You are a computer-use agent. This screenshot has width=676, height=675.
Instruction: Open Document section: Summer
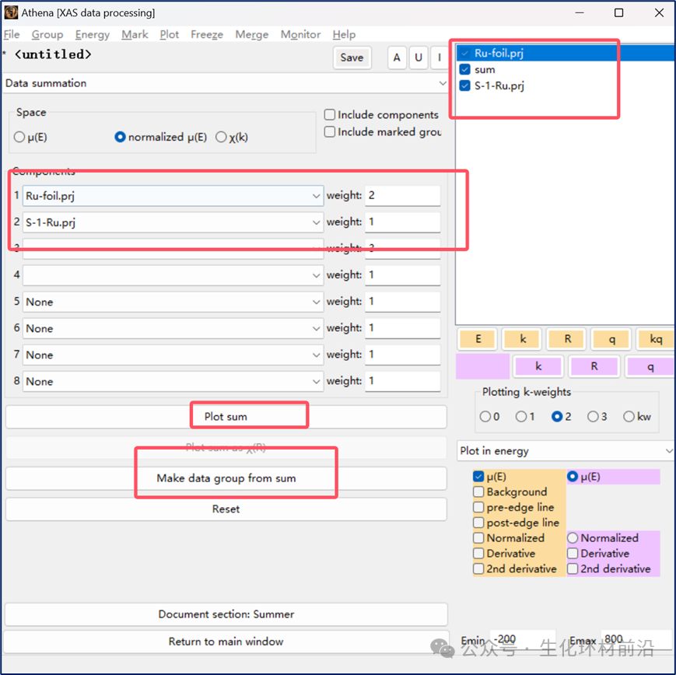(226, 614)
